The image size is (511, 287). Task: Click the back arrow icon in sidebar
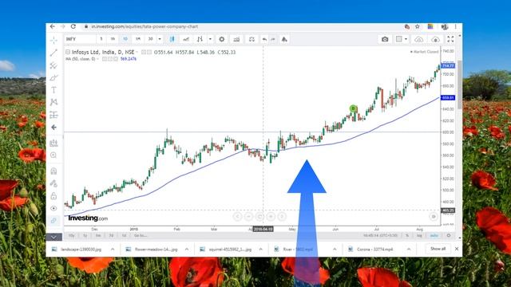pyautogui.click(x=53, y=128)
